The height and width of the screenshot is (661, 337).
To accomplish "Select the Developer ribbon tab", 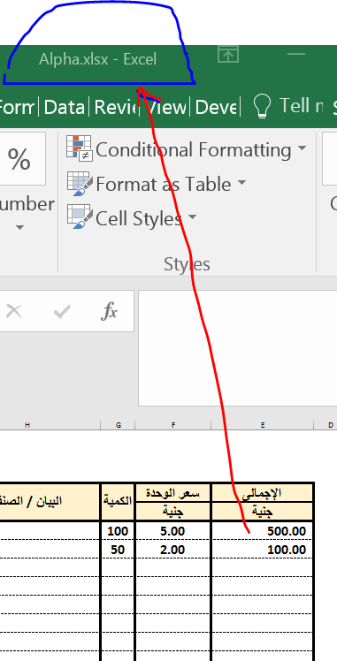I will pos(216,107).
